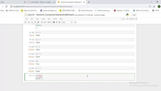This screenshot has width=161, height=91.
Task: Click into code cell In [7]
Action: point(85,40)
